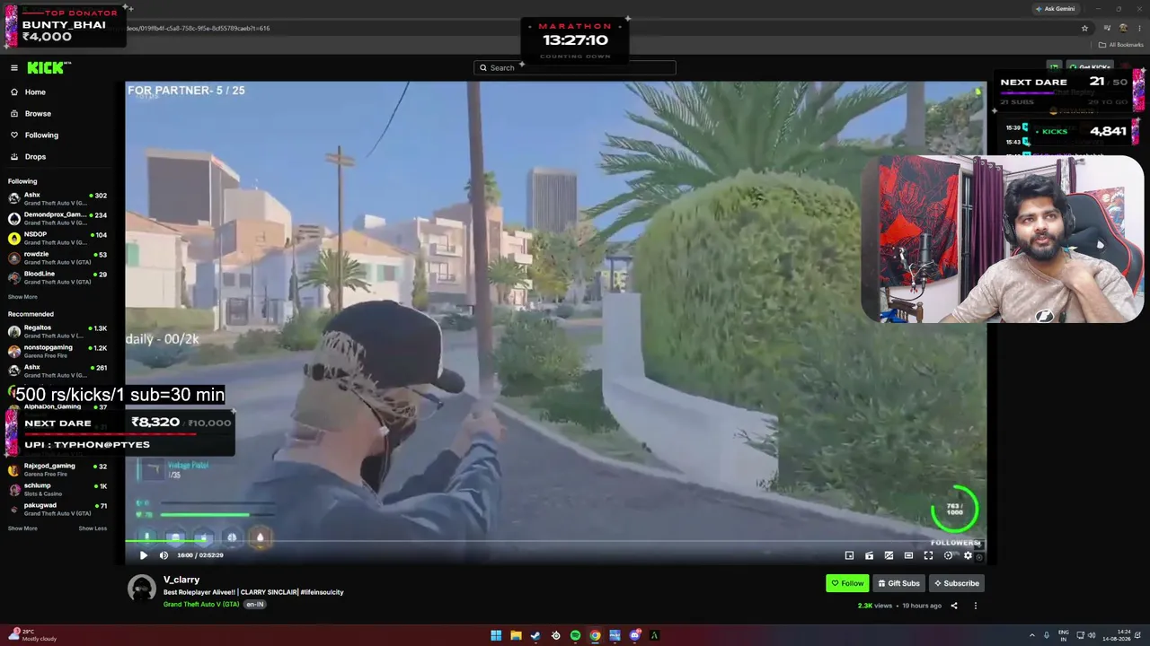Open Rajxgod_gaming recommended channel
The height and width of the screenshot is (646, 1150).
(59, 469)
